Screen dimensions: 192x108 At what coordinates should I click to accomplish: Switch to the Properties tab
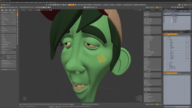coord(166,32)
